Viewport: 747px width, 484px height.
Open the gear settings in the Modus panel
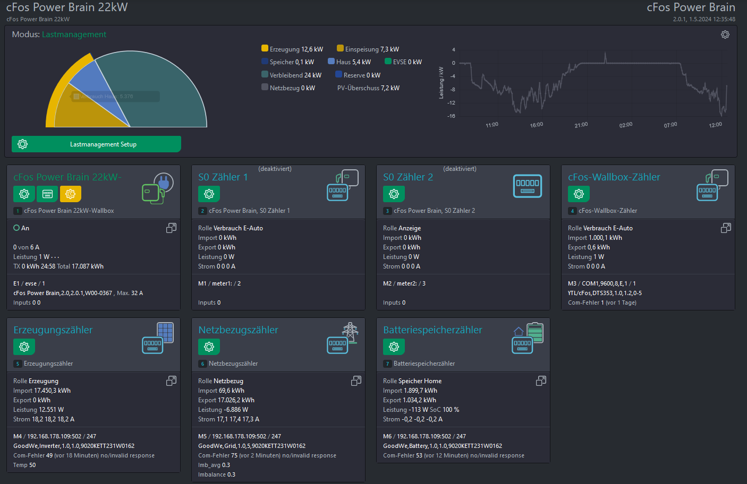pos(725,34)
